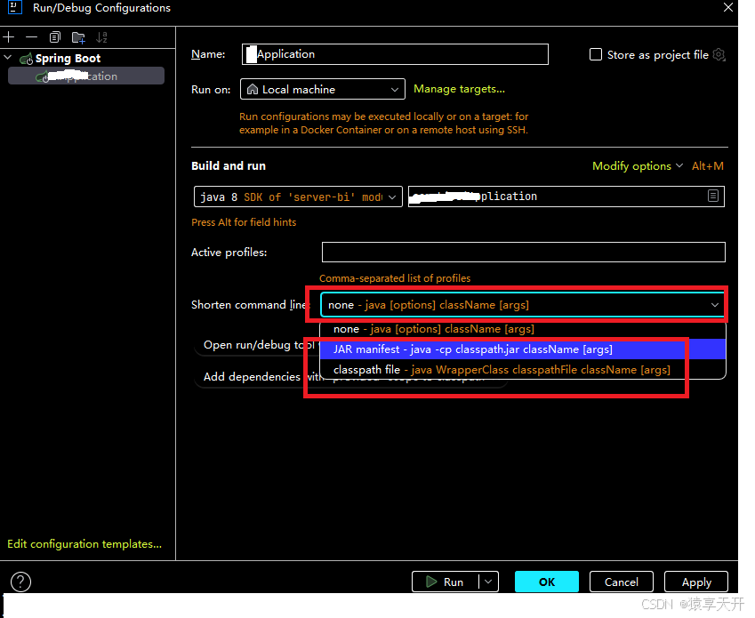Click the Run button
The height and width of the screenshot is (618, 755).
[x=445, y=582]
